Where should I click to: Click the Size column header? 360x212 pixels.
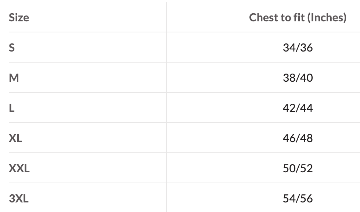pyautogui.click(x=19, y=17)
